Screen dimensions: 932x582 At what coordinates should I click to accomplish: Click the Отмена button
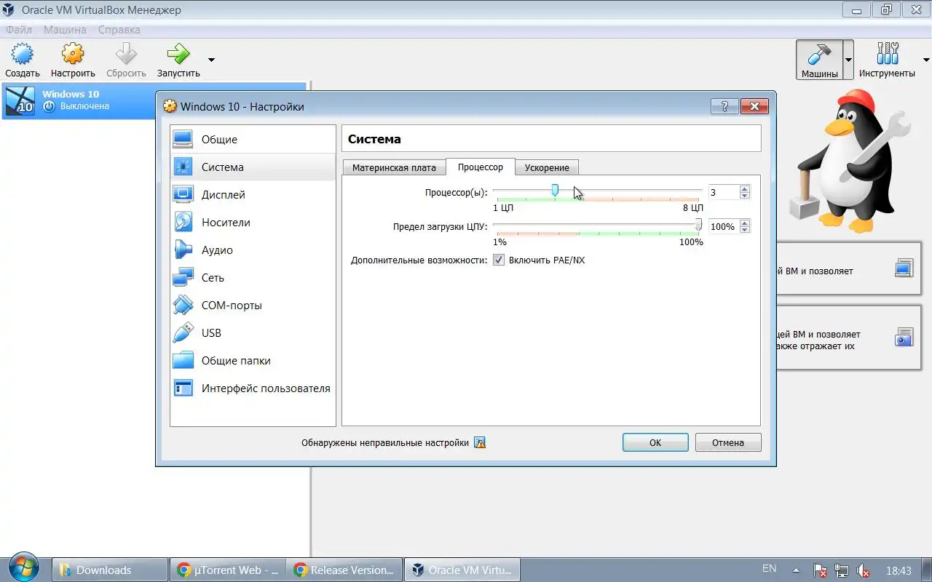point(728,442)
